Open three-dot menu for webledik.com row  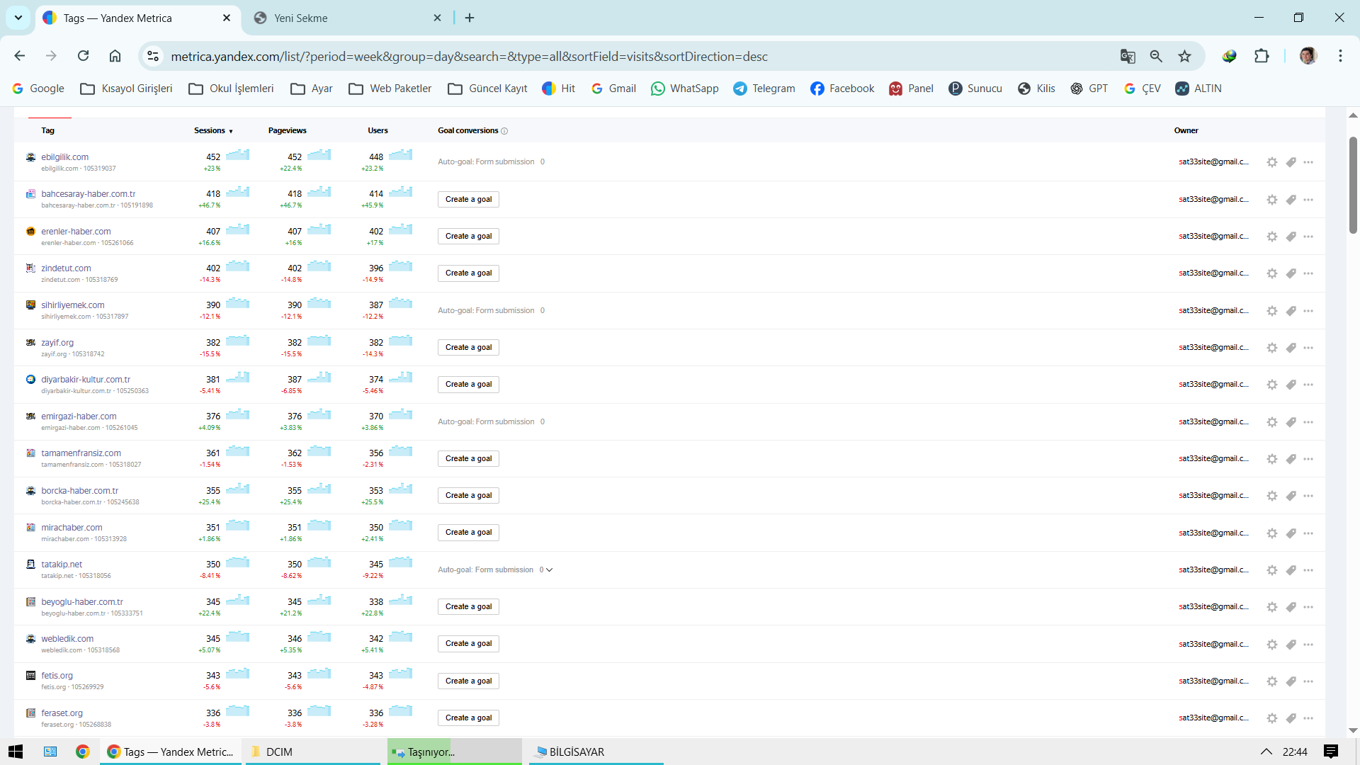pos(1308,645)
